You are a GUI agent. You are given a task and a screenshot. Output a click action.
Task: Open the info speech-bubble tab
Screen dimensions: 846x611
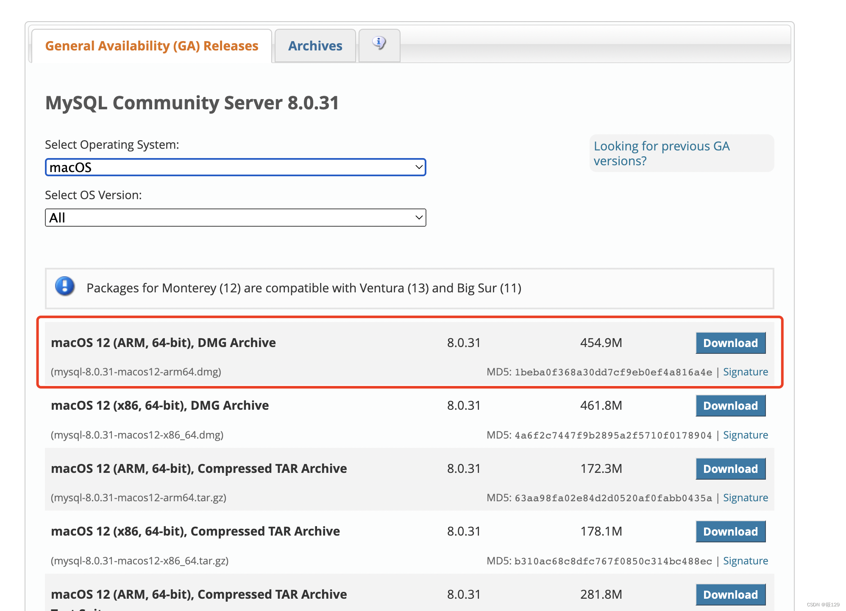[x=379, y=45]
